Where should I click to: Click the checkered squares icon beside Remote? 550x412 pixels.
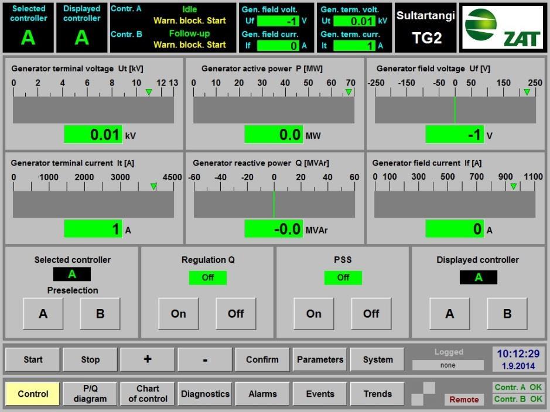click(x=423, y=394)
